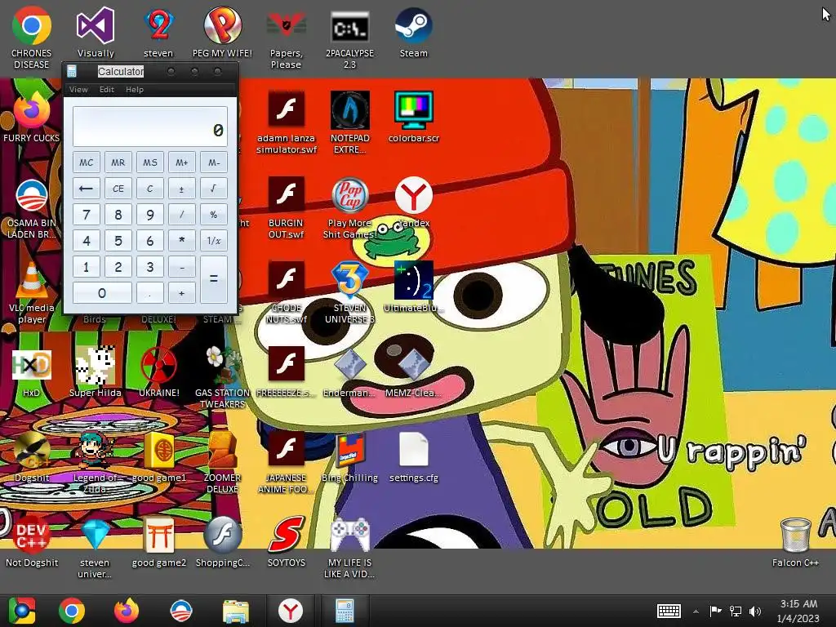Click the percent (%) button

[x=213, y=215]
